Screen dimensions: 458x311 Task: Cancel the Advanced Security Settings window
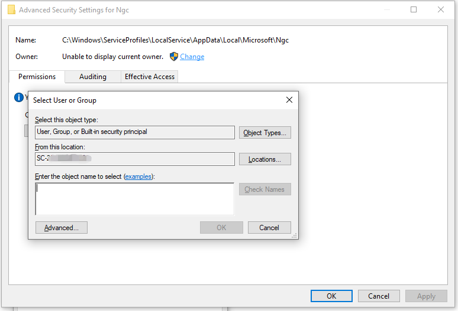379,296
